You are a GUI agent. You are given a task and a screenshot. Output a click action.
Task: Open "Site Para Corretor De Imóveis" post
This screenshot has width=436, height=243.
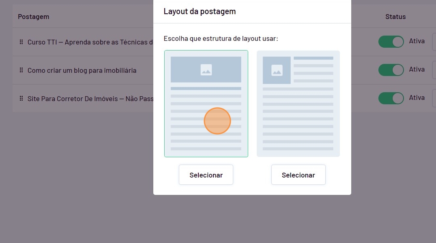click(x=90, y=99)
